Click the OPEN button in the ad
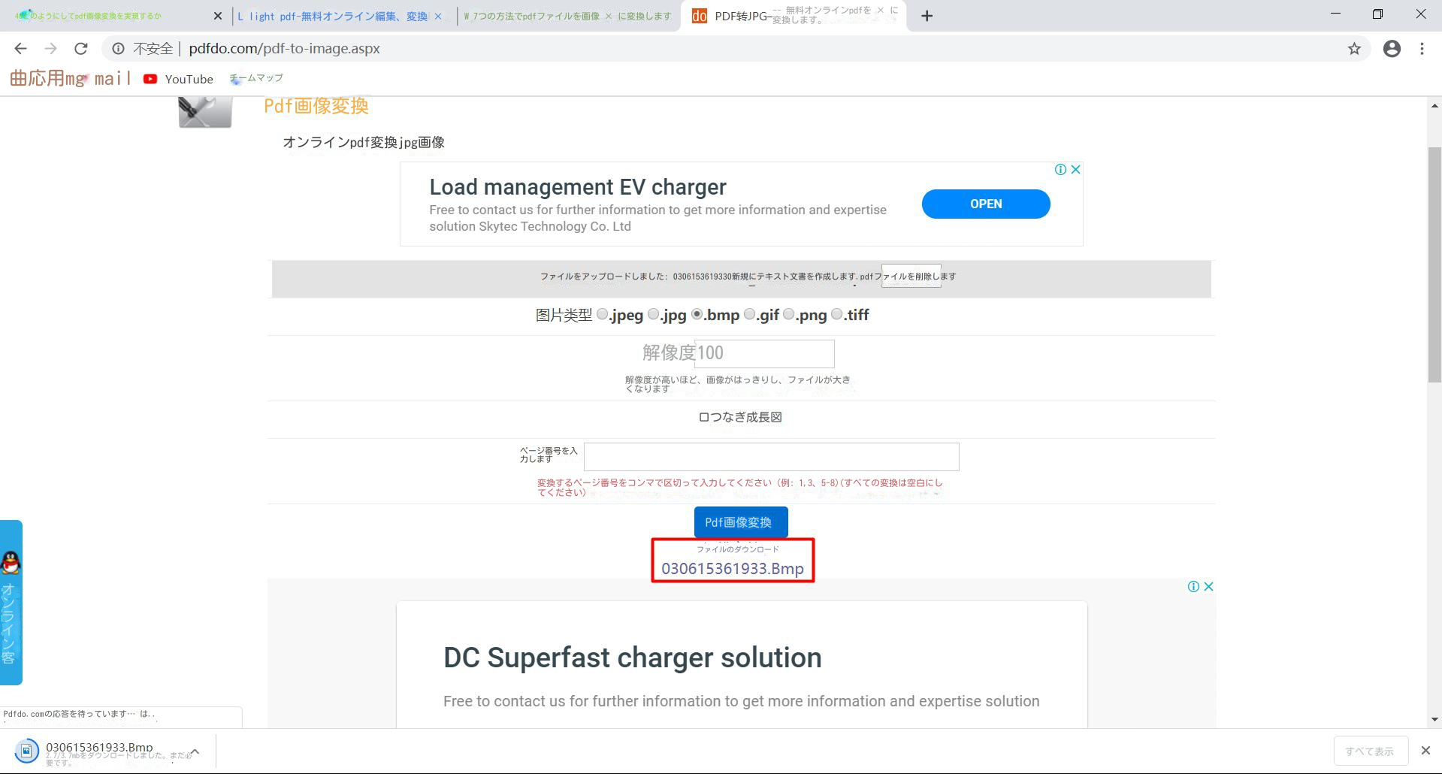The width and height of the screenshot is (1442, 774). (986, 204)
